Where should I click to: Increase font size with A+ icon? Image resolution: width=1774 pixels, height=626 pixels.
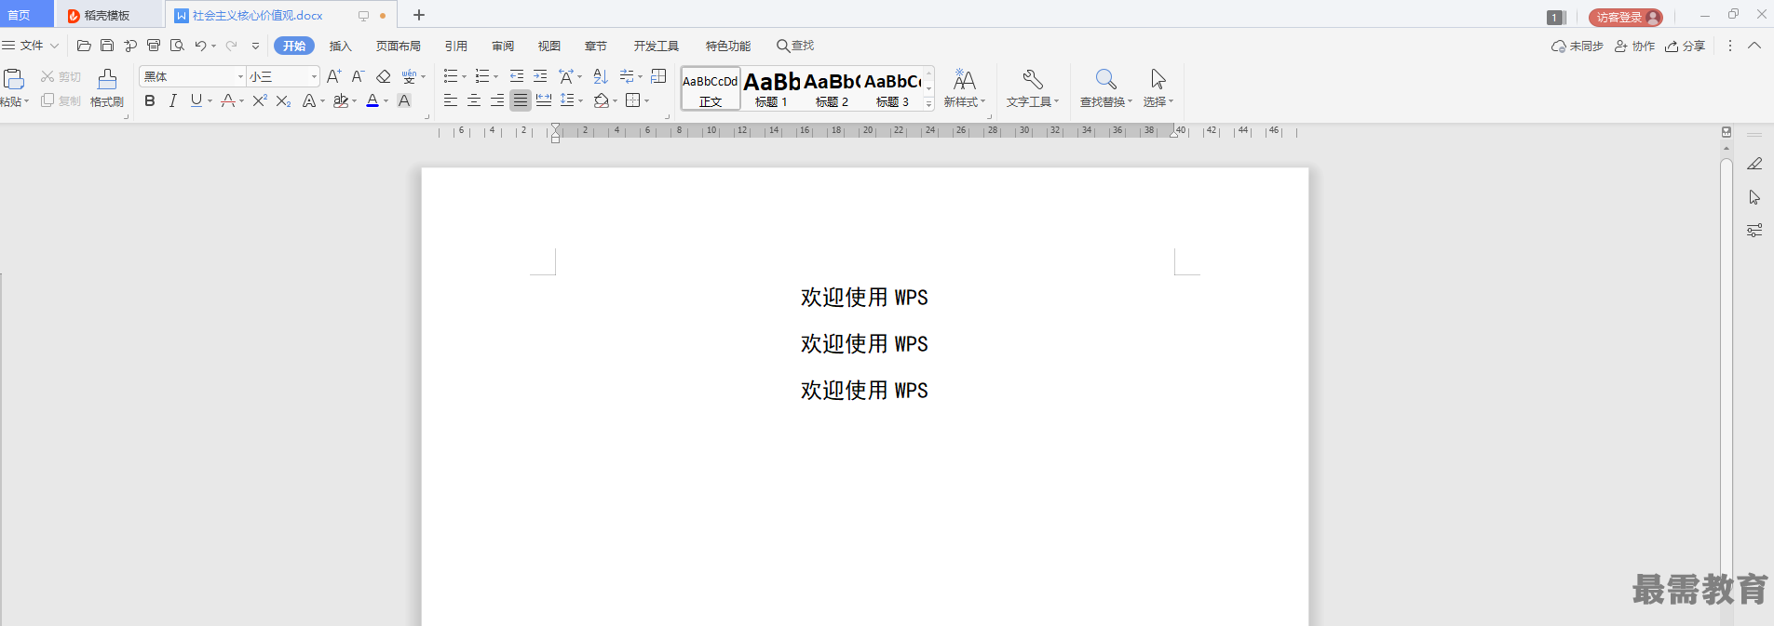(x=333, y=76)
